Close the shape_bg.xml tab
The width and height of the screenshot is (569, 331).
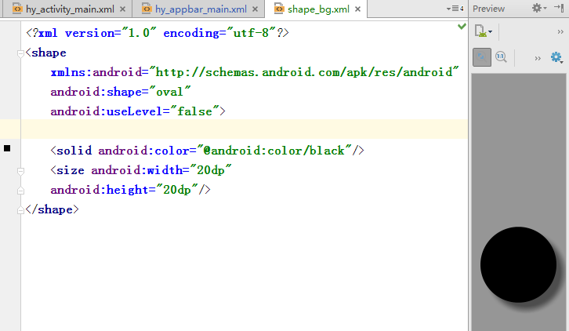coord(358,9)
